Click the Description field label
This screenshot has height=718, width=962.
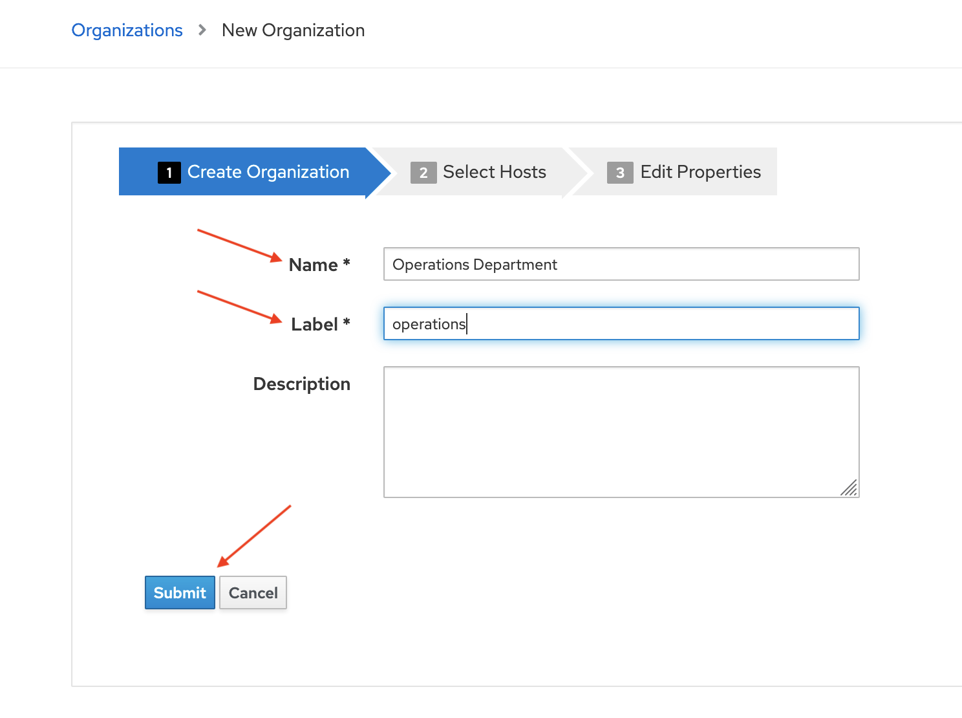click(301, 384)
